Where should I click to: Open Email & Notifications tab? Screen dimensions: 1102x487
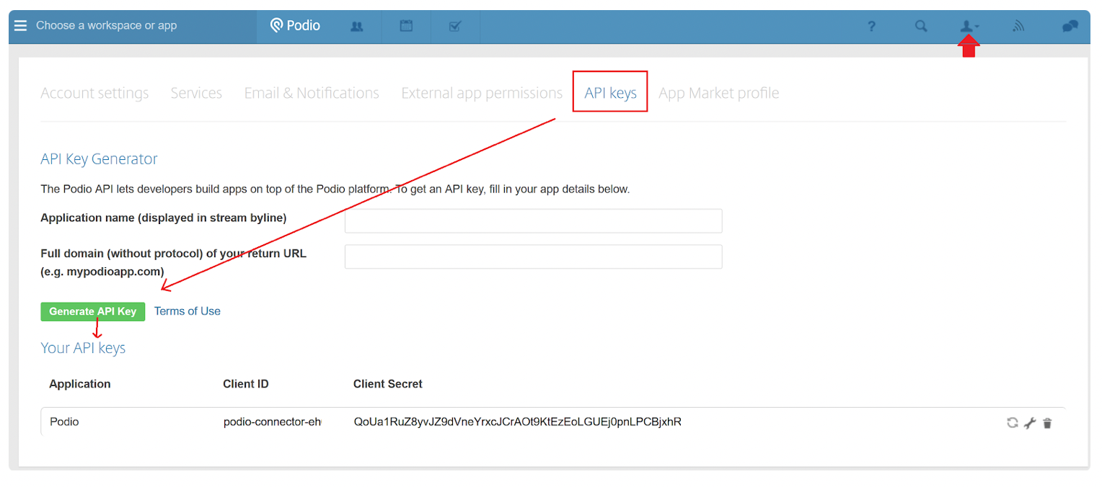pyautogui.click(x=312, y=93)
